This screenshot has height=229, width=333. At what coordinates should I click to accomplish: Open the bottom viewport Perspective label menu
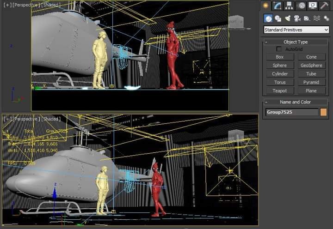(x=26, y=119)
